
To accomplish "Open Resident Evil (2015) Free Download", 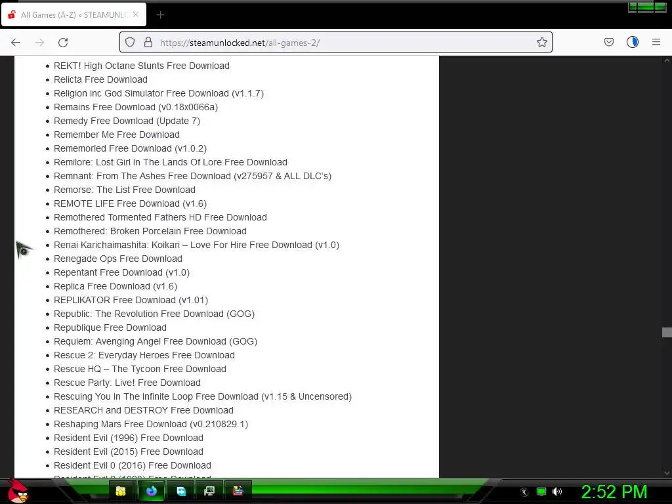I will [128, 451].
